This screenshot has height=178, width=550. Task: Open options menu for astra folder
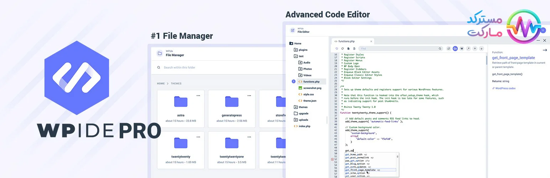(198, 95)
